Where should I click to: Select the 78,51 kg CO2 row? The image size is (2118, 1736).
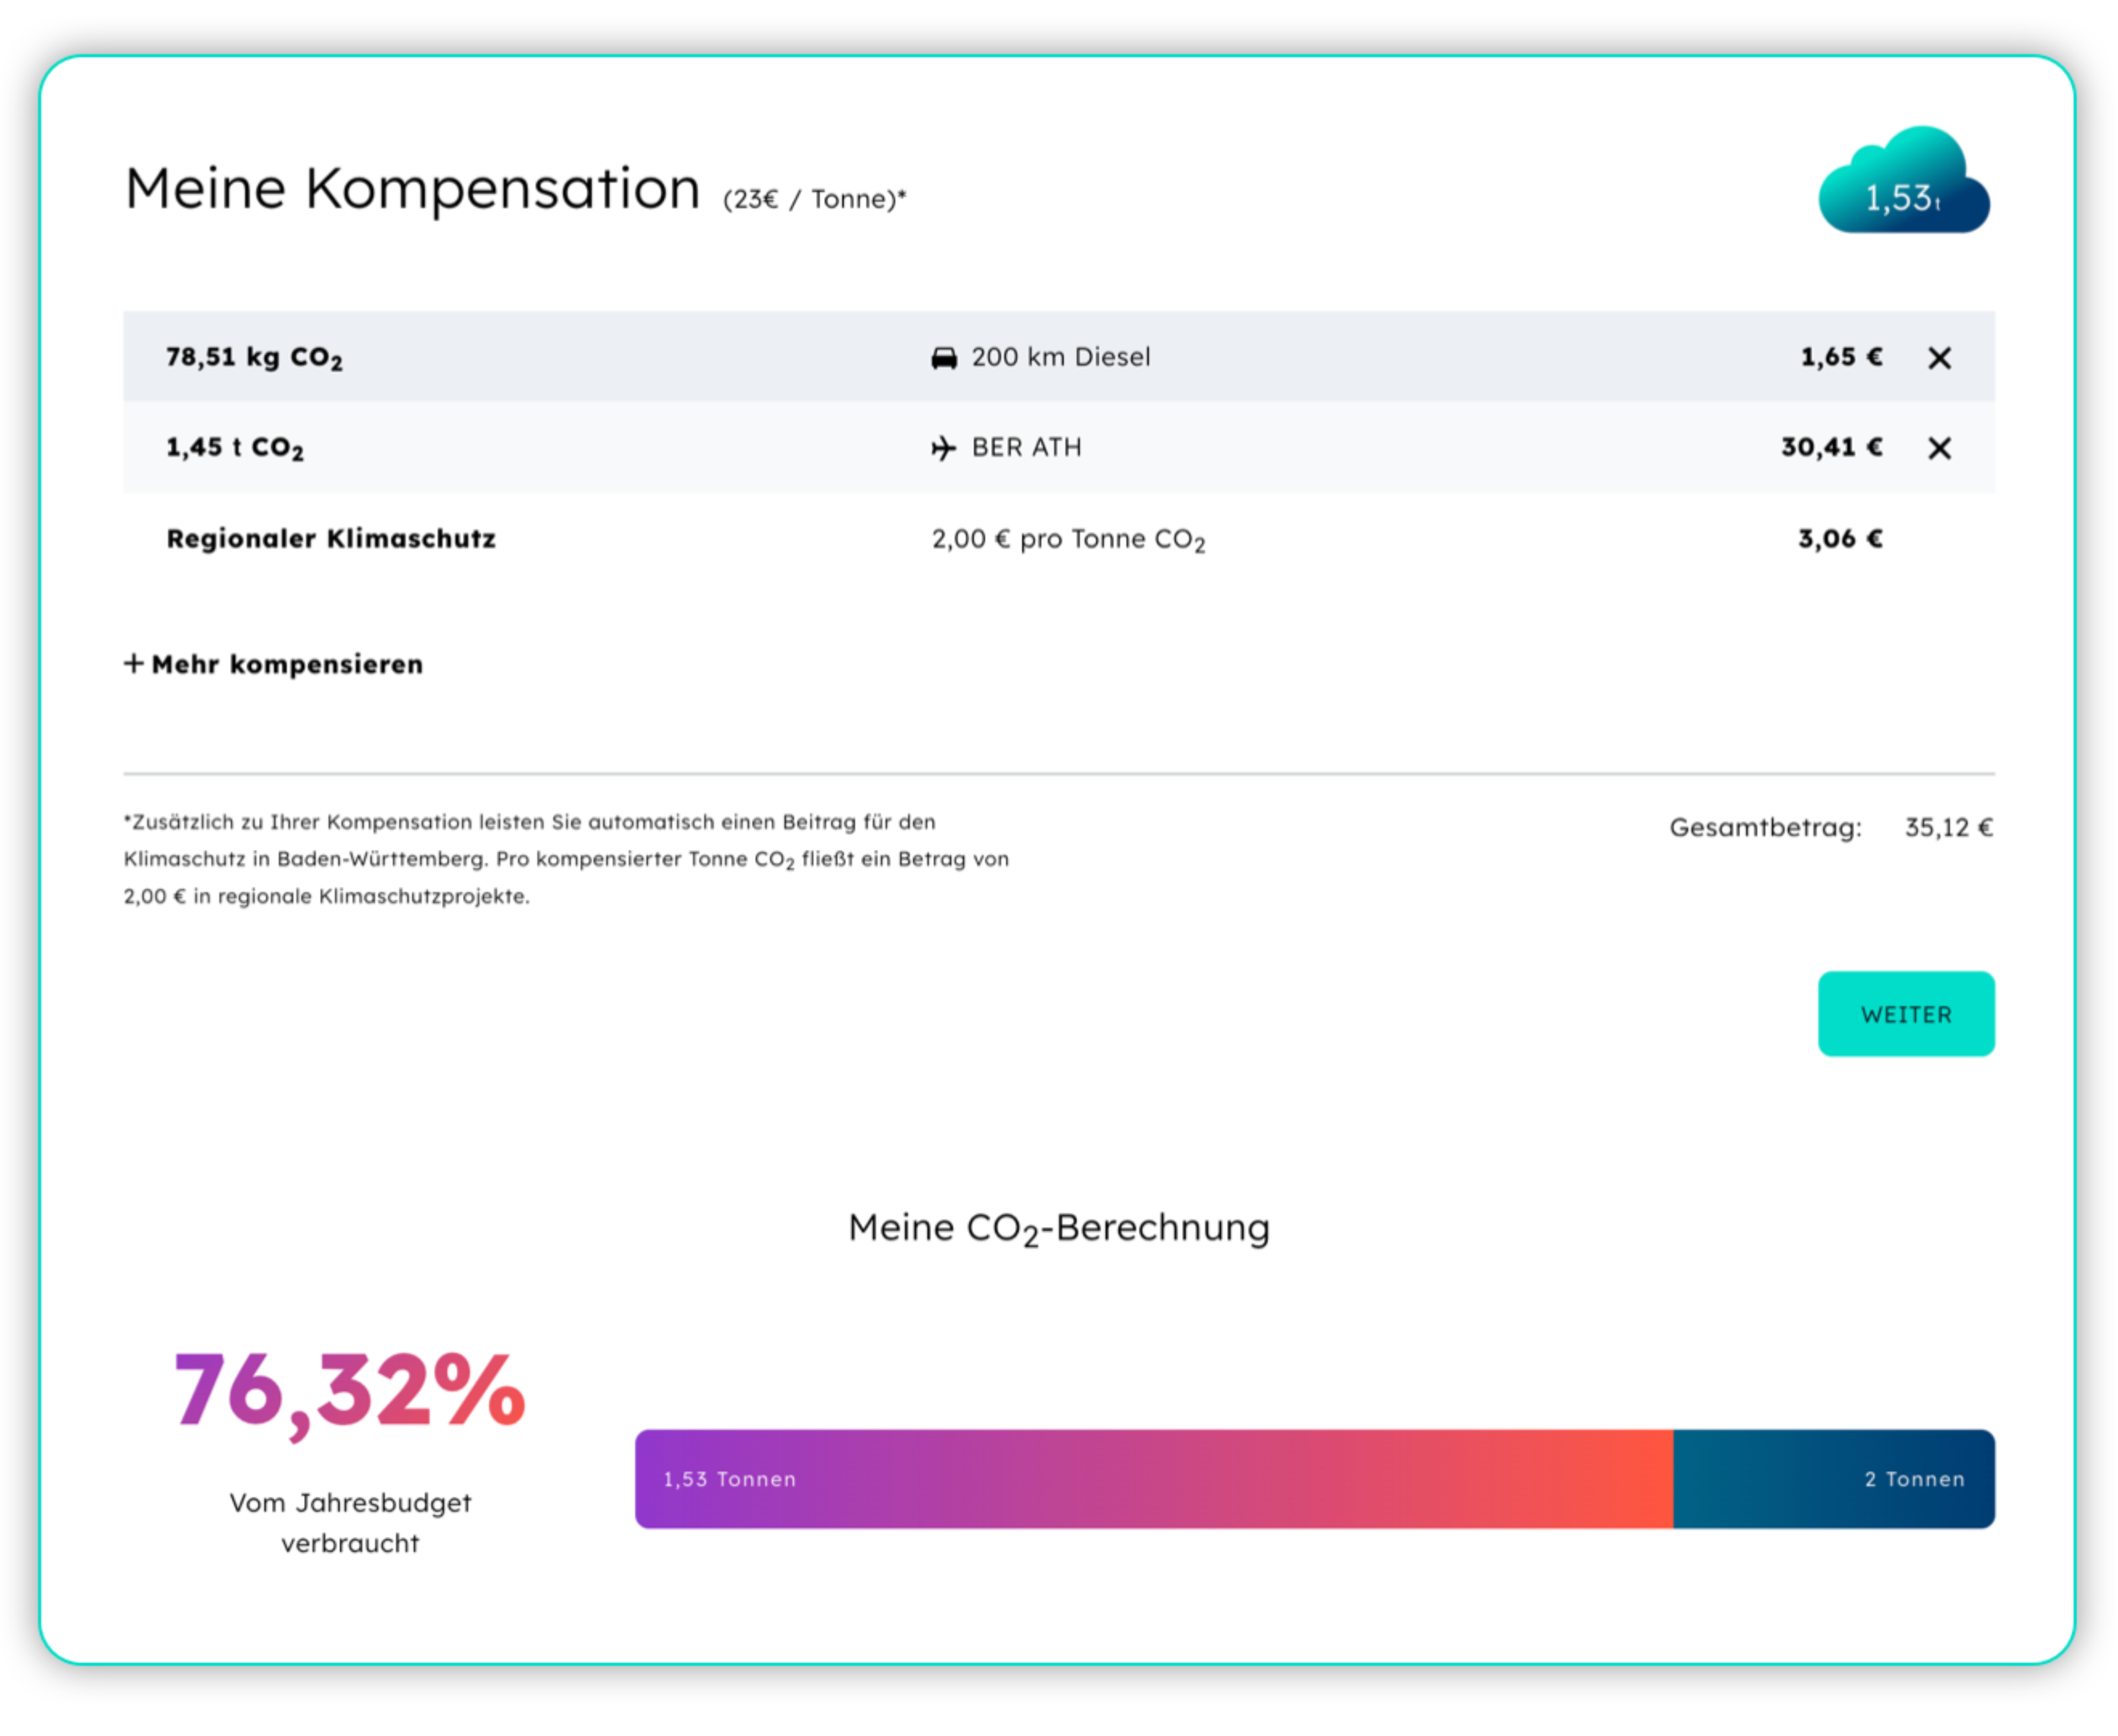coord(254,358)
